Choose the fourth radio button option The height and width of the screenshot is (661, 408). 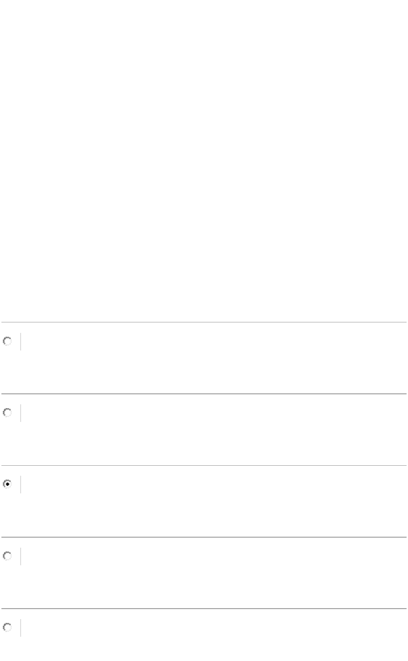click(7, 556)
